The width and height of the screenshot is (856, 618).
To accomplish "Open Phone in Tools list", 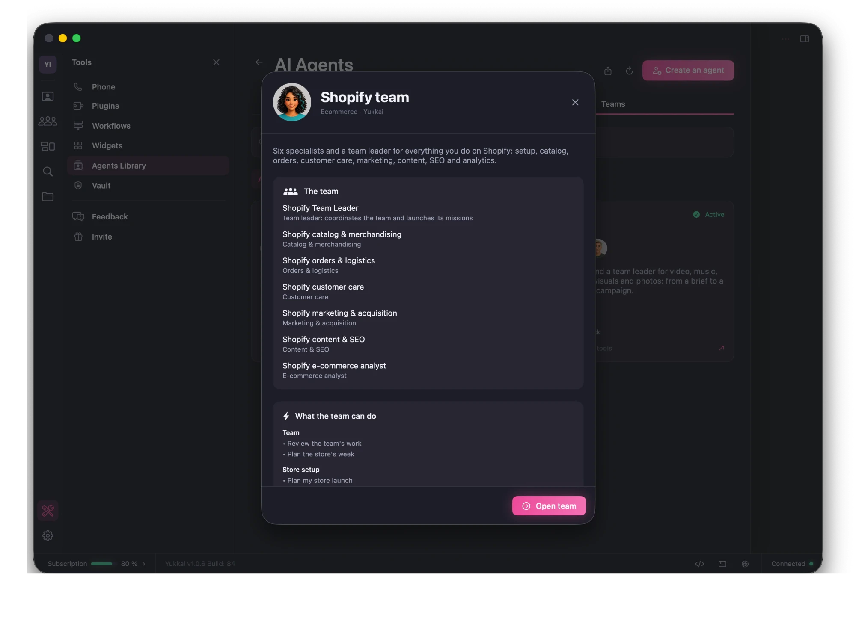I will coord(148,87).
